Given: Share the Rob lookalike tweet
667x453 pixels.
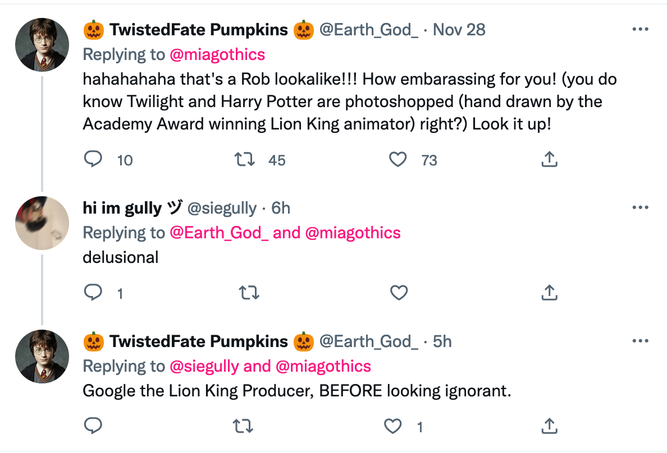Looking at the screenshot, I should pyautogui.click(x=549, y=160).
